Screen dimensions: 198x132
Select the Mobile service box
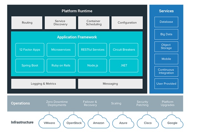(x=166, y=59)
